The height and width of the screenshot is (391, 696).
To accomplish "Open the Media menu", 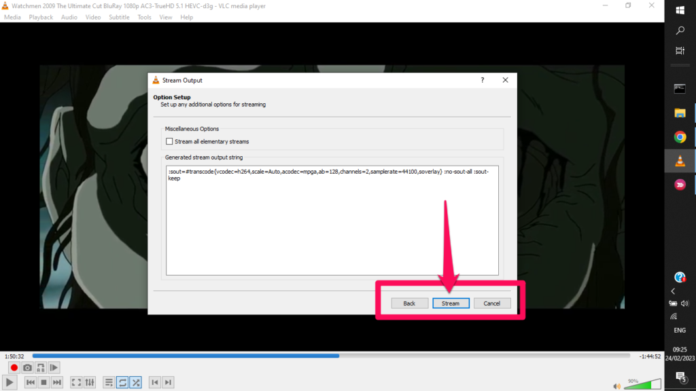I will click(x=12, y=17).
